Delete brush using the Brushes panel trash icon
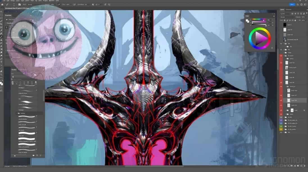The width and height of the screenshot is (308, 172). pos(41,155)
